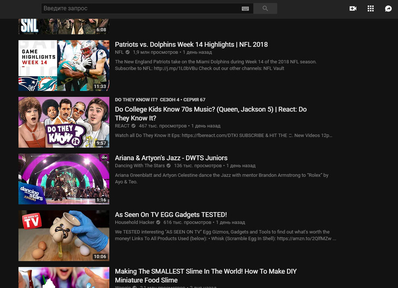Click the Do They Know It thumbnail
398x288 pixels.
63,122
